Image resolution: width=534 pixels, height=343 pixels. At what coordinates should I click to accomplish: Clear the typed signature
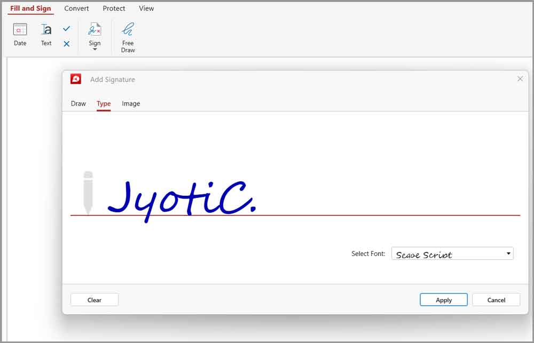click(95, 300)
